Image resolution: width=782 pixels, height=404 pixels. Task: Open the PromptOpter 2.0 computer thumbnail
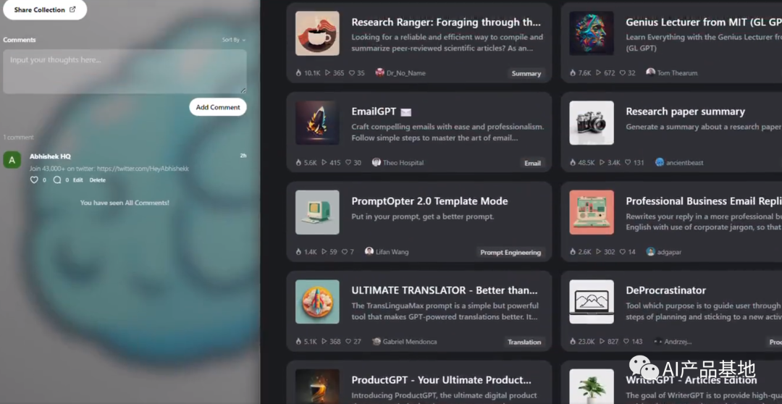(317, 212)
